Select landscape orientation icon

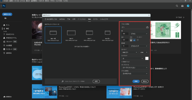tap(134, 40)
